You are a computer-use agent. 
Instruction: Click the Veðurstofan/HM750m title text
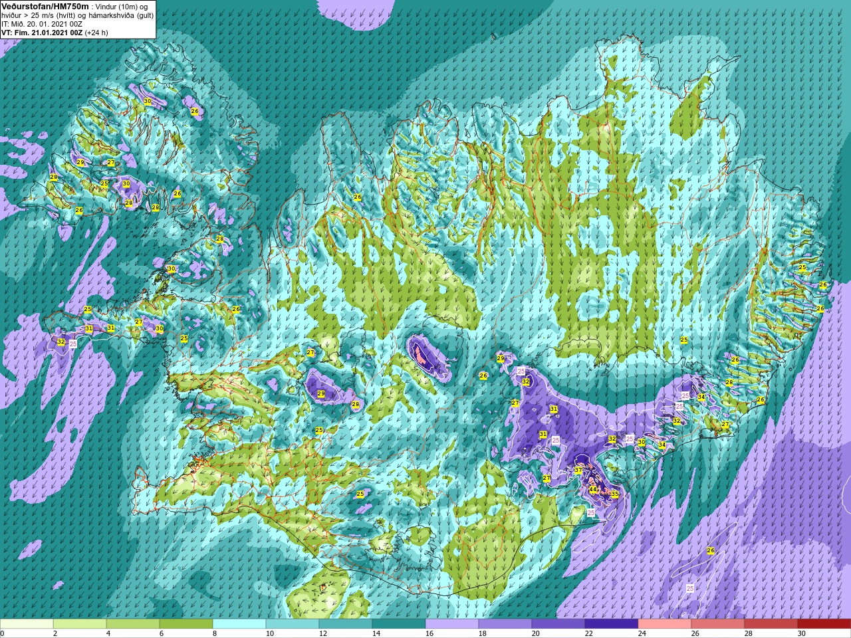45,6
